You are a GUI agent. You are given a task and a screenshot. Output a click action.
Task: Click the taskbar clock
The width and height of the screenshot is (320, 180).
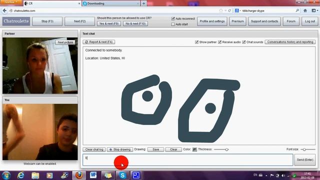[x=307, y=175]
